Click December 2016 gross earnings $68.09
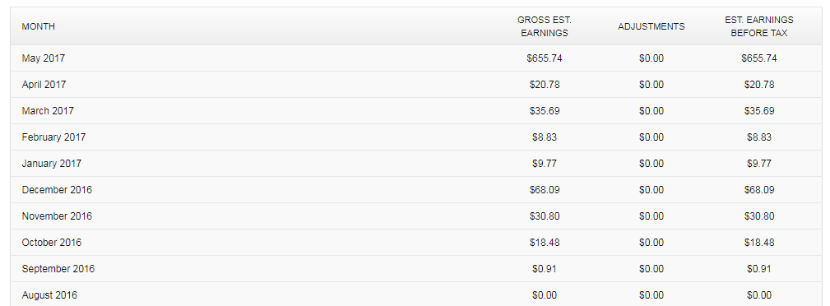Viewport: 830px width, 306px height. pos(545,190)
